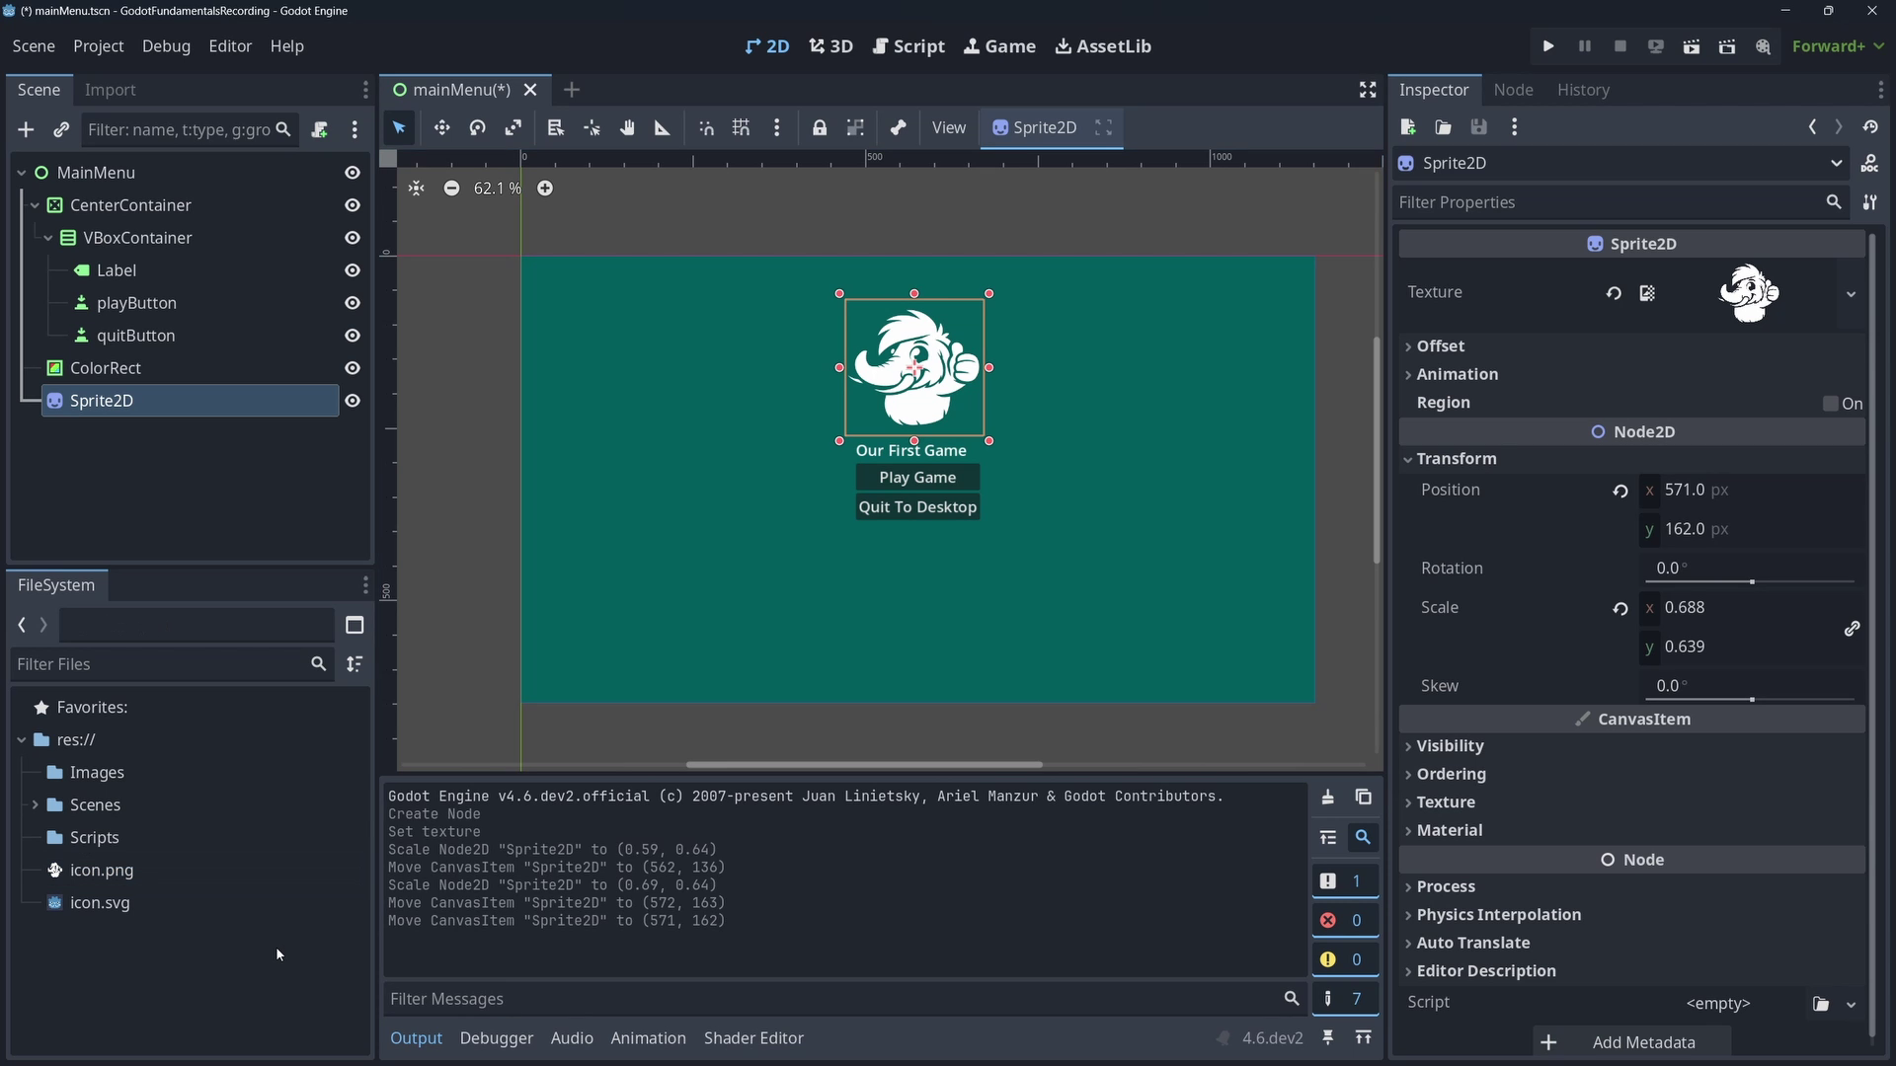Select the Rotate Mode tool
Image resolution: width=1896 pixels, height=1066 pixels.
[x=478, y=128]
